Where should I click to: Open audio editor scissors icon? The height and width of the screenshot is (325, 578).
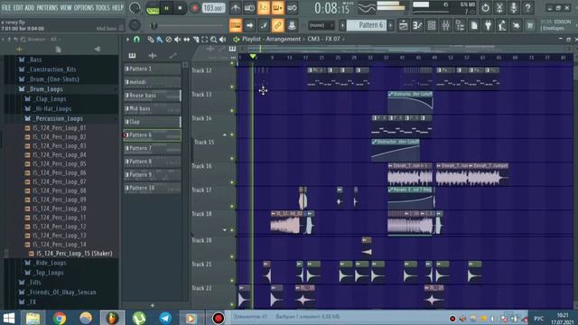pos(499,8)
